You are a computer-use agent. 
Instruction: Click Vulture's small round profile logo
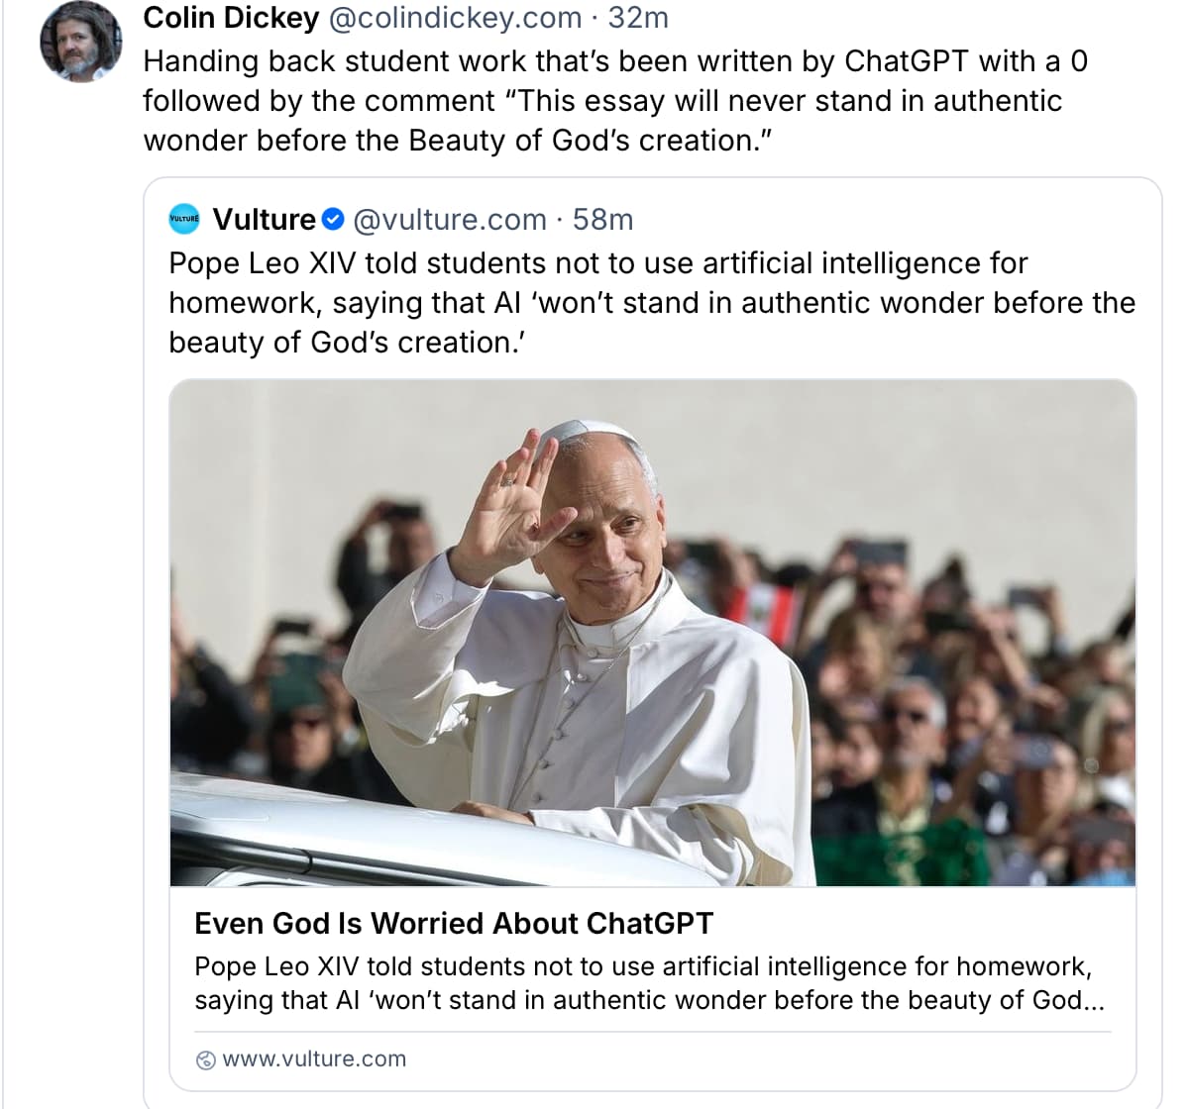click(185, 220)
